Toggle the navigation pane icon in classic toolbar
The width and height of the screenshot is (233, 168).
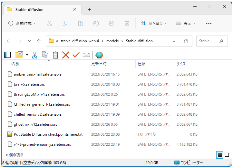[x=7, y=55]
